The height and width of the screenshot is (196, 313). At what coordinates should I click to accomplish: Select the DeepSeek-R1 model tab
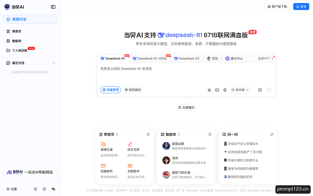pos(113,59)
